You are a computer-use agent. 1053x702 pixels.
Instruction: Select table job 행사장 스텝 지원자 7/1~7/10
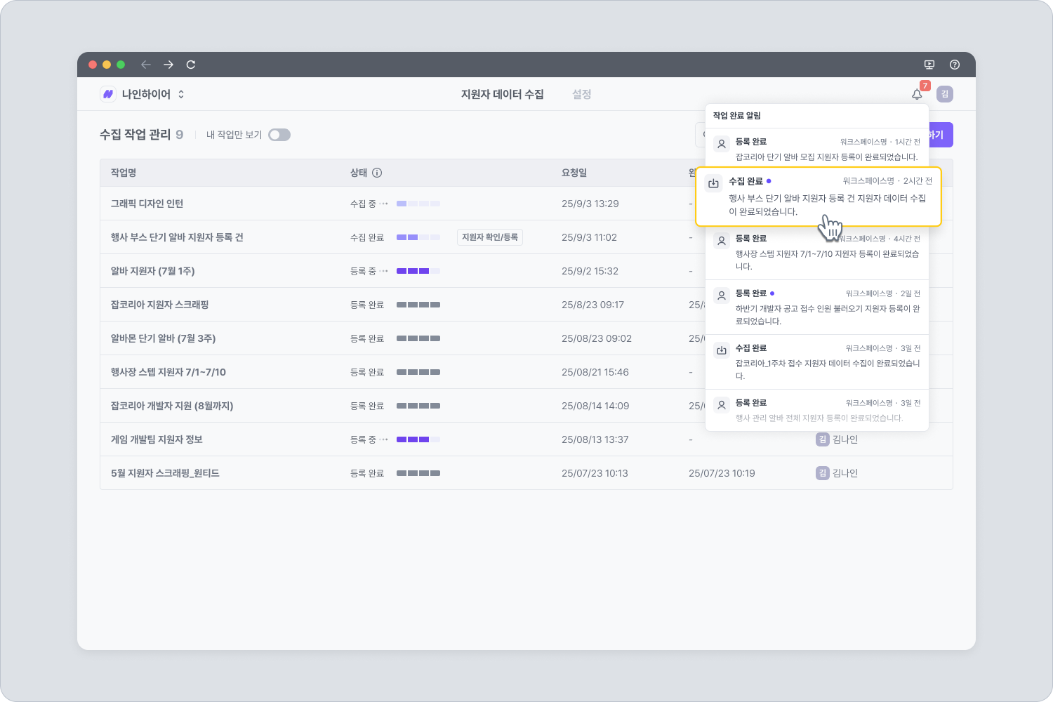click(x=168, y=372)
